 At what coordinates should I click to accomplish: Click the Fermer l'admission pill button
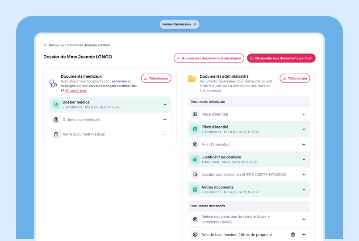[179, 24]
